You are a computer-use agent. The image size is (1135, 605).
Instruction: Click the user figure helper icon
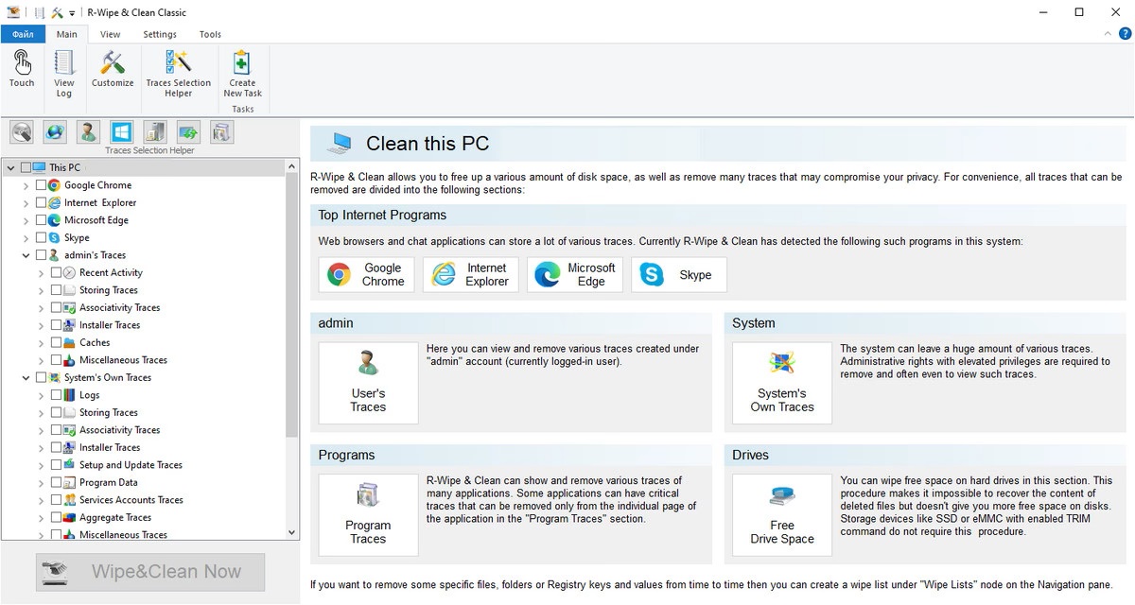88,131
